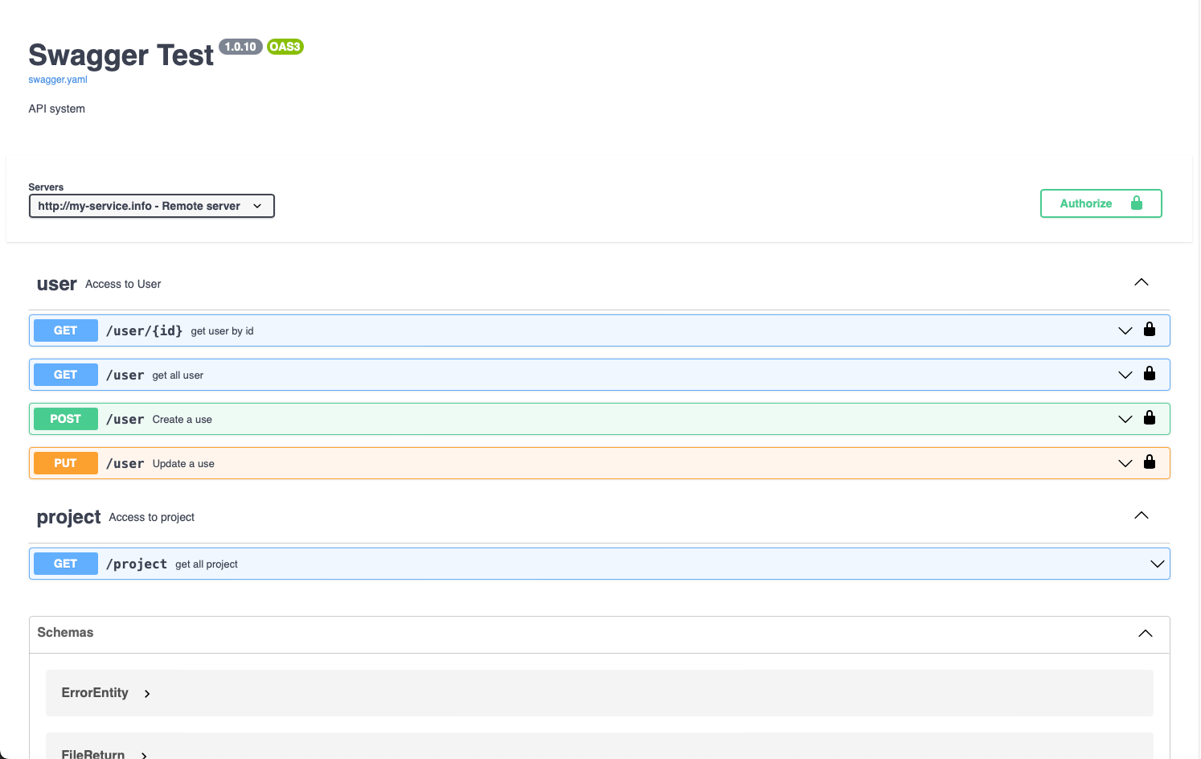
Task: Click the lock icon on POST /user row
Action: coord(1150,418)
